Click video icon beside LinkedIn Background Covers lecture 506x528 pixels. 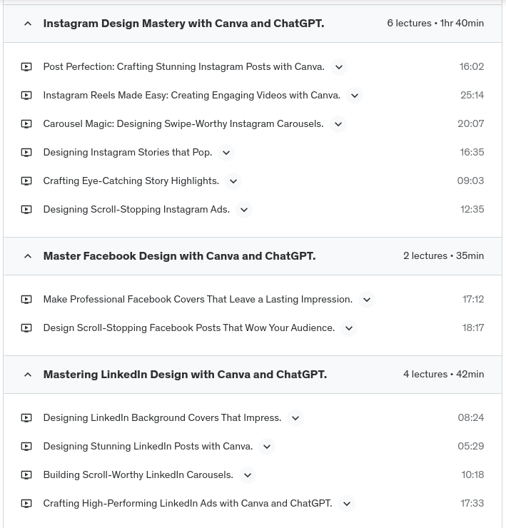pos(26,418)
